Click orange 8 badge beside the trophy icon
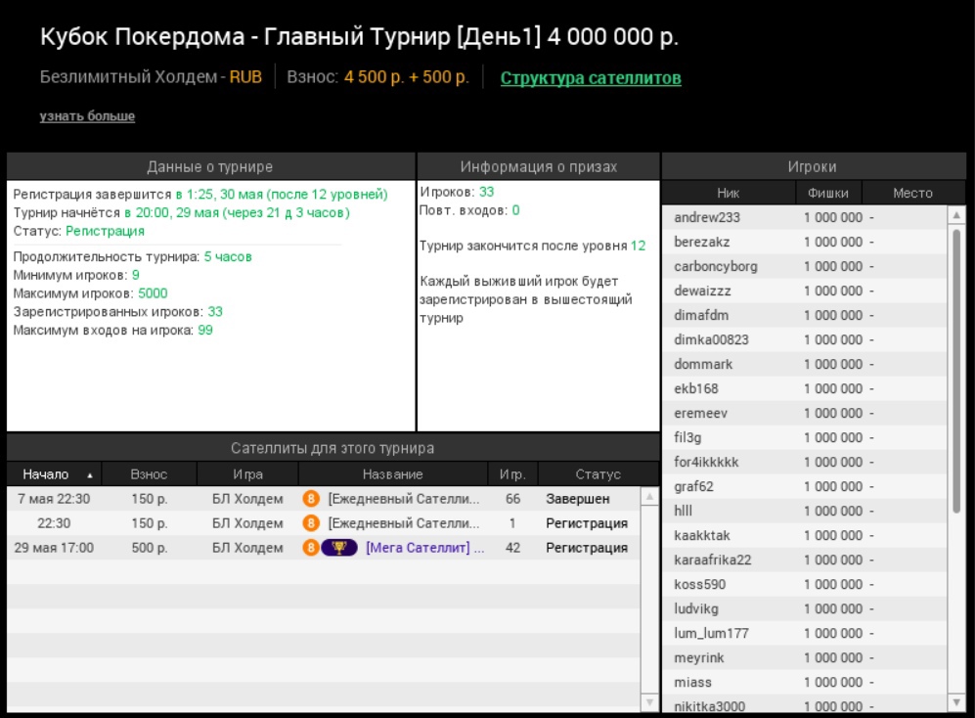Screen dimensions: 975x718 pyautogui.click(x=311, y=548)
